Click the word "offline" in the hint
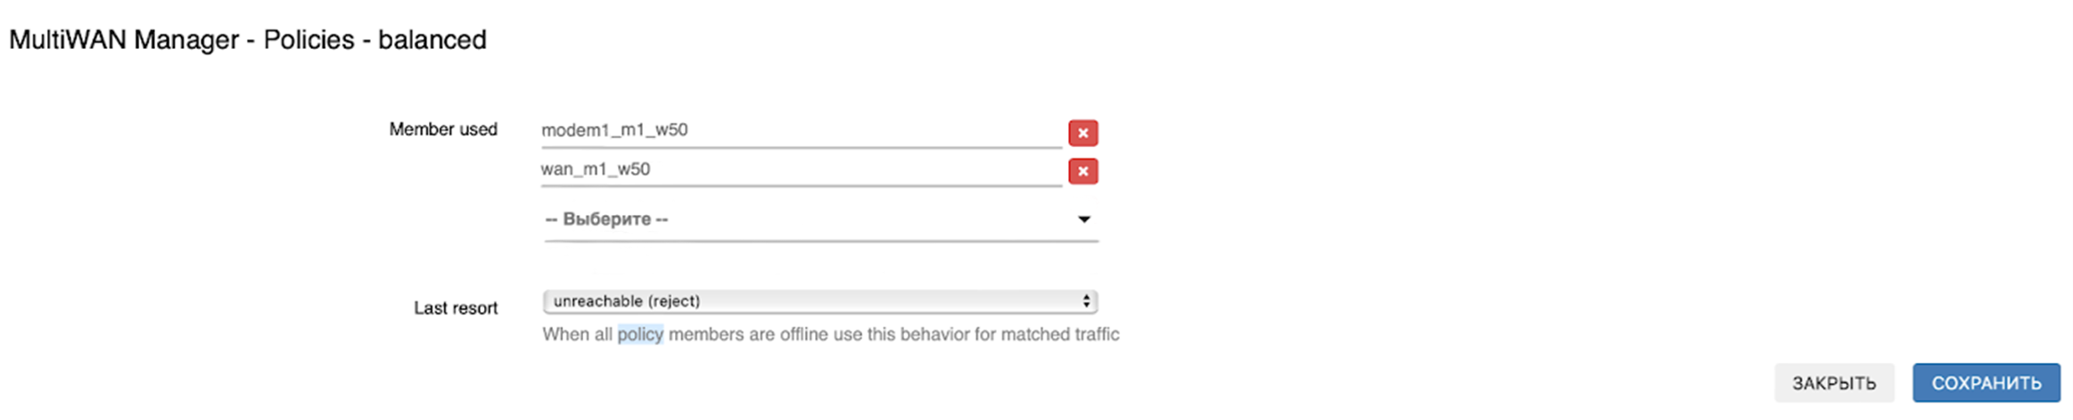This screenshot has height=420, width=2073. point(806,334)
